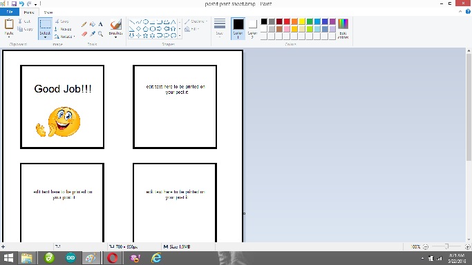This screenshot has height=265, width=472.
Task: Open Opera browser from taskbar
Action: (112, 258)
